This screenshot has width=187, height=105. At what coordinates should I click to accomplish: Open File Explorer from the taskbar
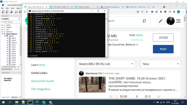[17, 102]
